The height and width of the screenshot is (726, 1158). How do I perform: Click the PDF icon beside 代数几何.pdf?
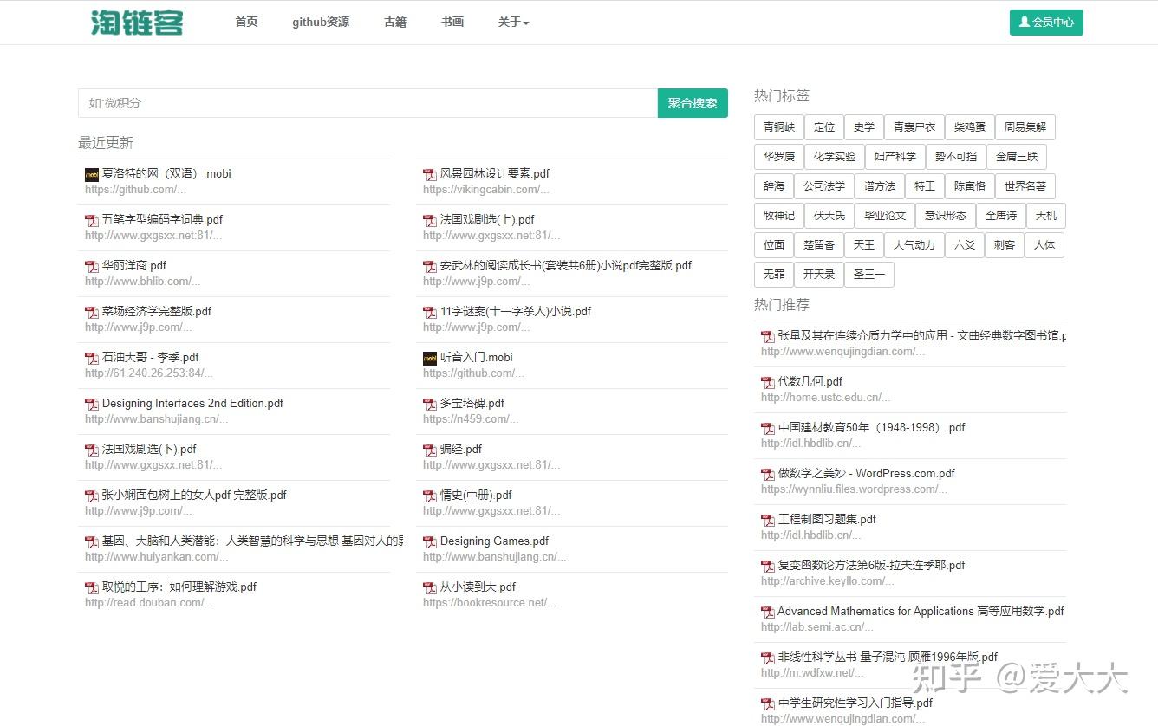pos(768,382)
